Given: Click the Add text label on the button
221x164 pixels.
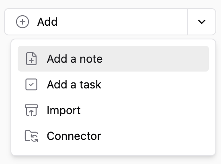Looking at the screenshot, I should pos(47,22).
